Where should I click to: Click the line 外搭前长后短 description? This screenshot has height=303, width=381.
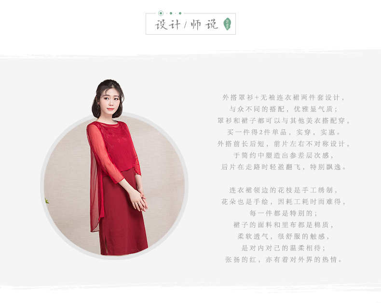[x=283, y=144]
